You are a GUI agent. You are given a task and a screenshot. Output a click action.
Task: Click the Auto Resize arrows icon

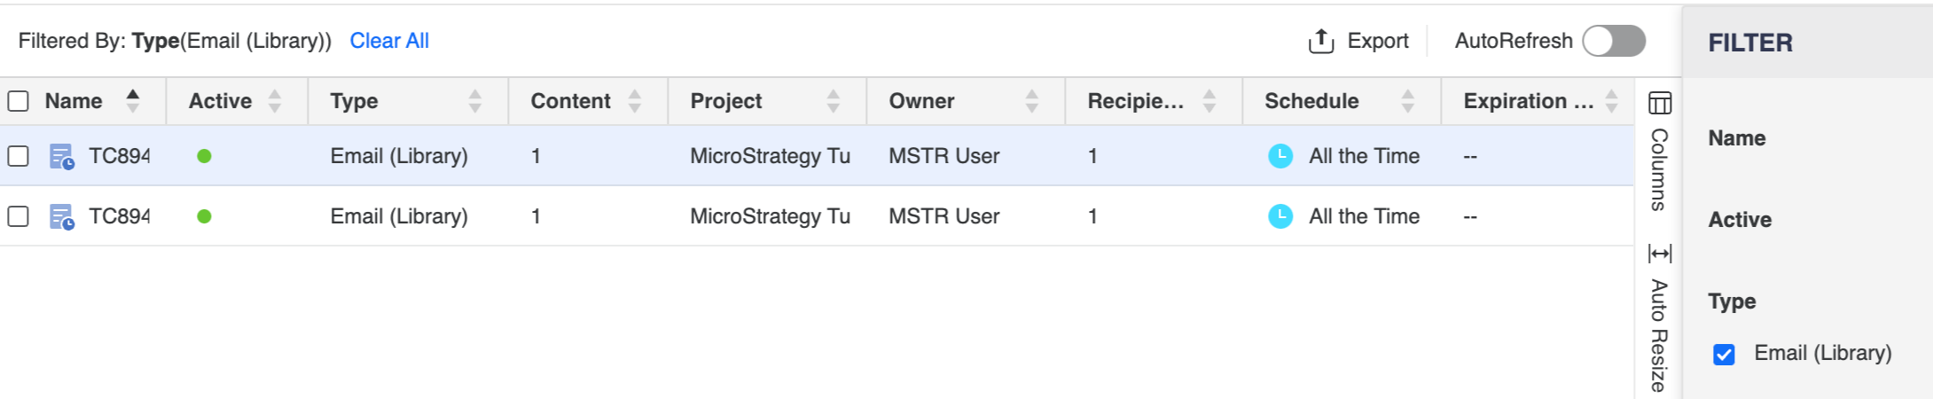click(1659, 254)
